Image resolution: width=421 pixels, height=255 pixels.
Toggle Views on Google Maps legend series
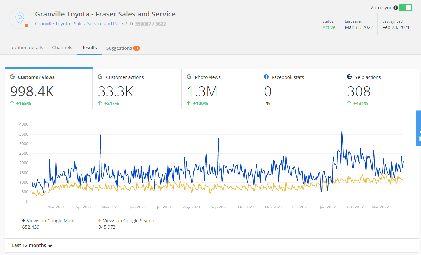(x=49, y=221)
